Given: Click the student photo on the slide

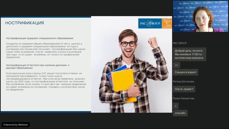Looking at the screenshot, I should pos(132,64).
